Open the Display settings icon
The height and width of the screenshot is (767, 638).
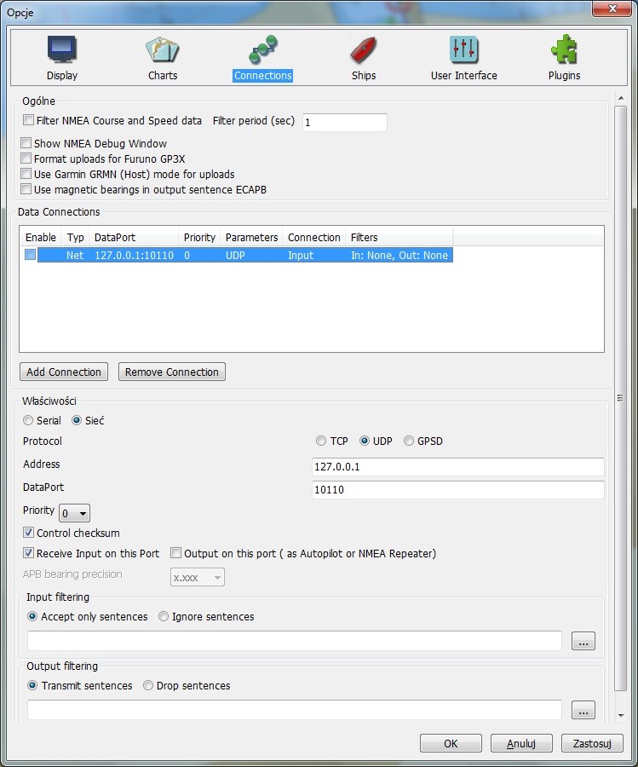click(61, 51)
